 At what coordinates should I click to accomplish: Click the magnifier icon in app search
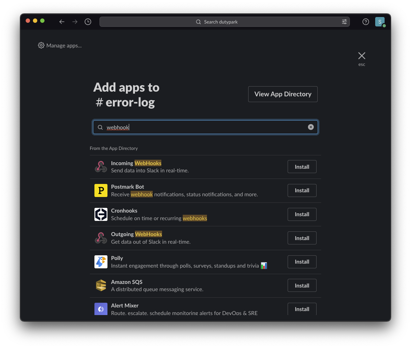click(x=100, y=127)
